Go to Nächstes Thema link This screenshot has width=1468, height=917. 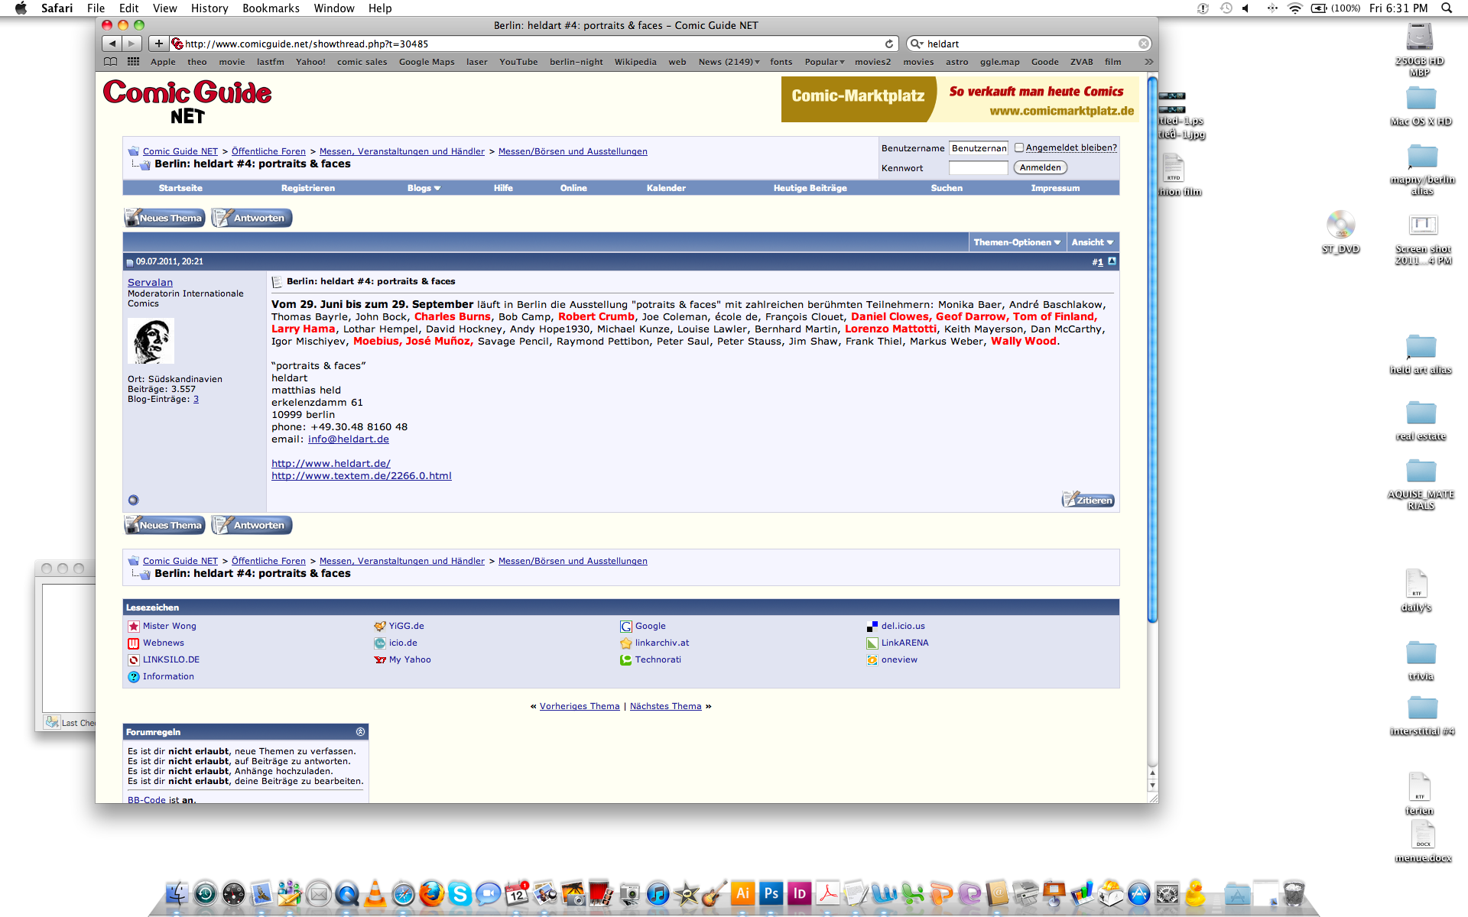(x=665, y=706)
